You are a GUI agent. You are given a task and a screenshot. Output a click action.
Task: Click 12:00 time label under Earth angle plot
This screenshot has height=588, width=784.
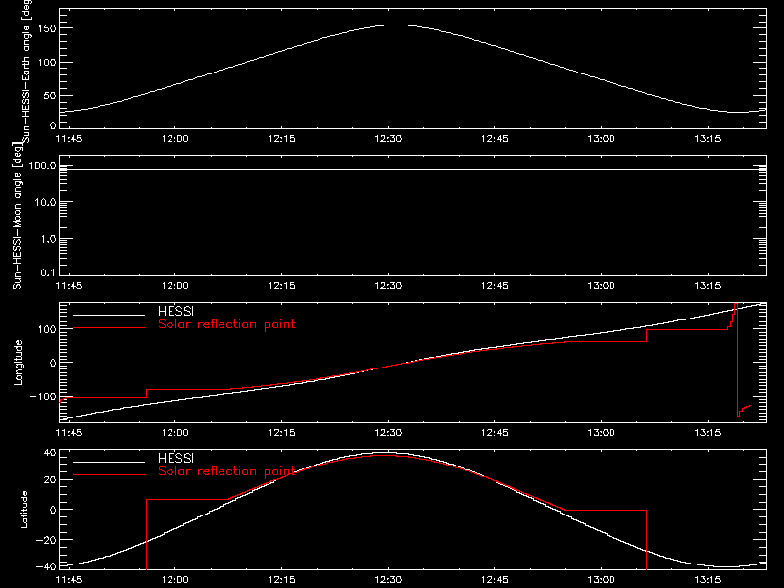point(175,138)
